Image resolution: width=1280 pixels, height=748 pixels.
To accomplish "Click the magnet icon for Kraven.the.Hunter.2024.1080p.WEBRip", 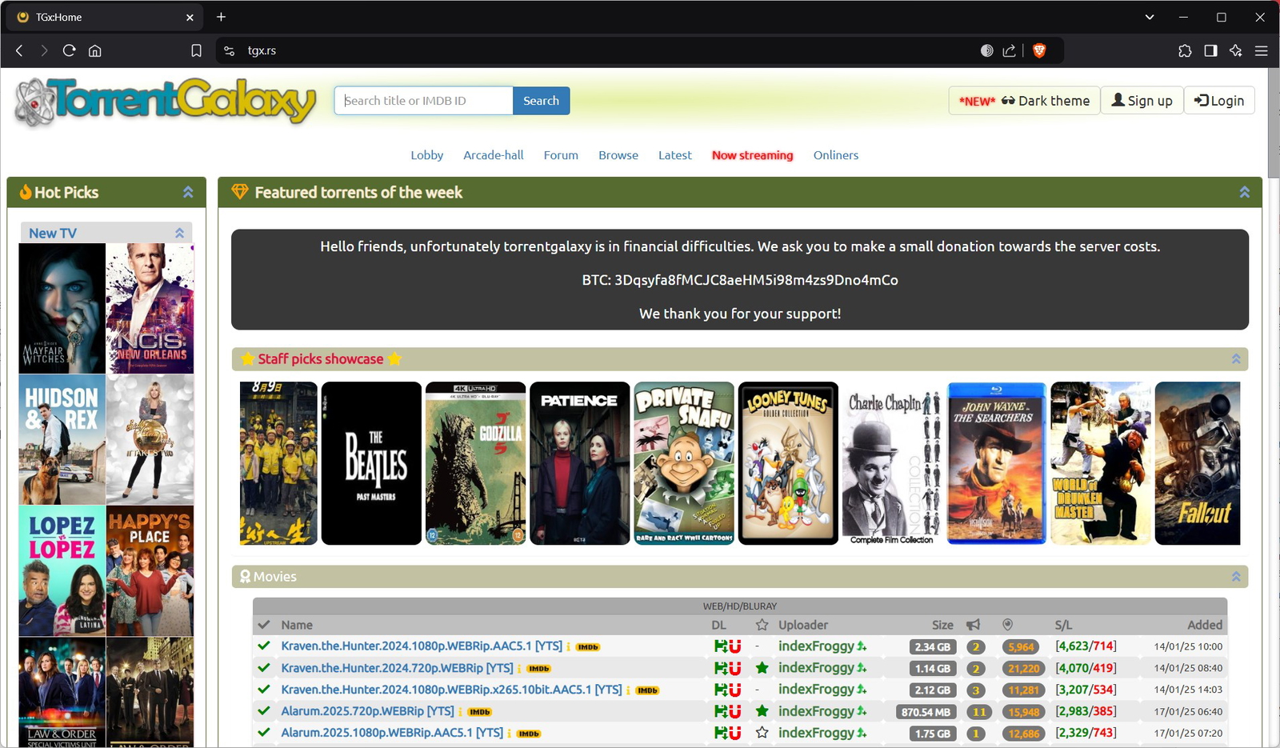I will pyautogui.click(x=734, y=646).
